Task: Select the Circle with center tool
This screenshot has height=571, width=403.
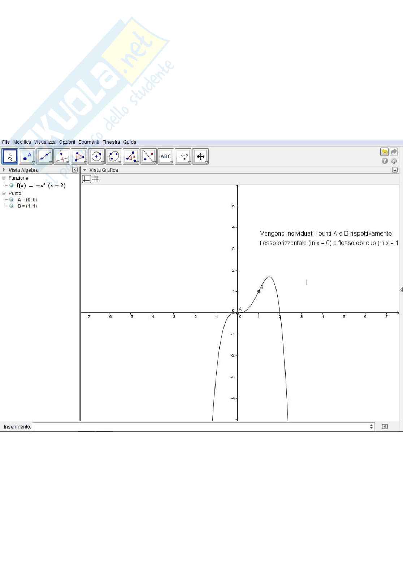Action: point(96,157)
